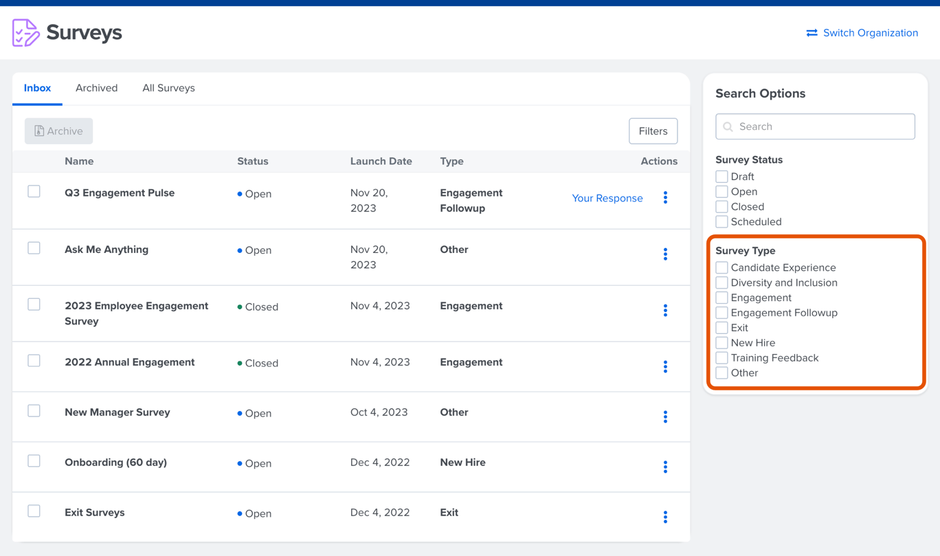Tick the Exit Surveys row checkbox
Screen dimensions: 940x556
(34, 511)
